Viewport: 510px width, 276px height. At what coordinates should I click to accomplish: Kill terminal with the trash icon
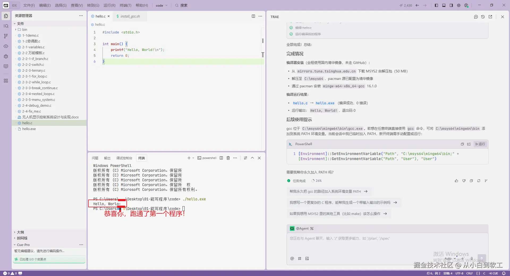point(228,158)
